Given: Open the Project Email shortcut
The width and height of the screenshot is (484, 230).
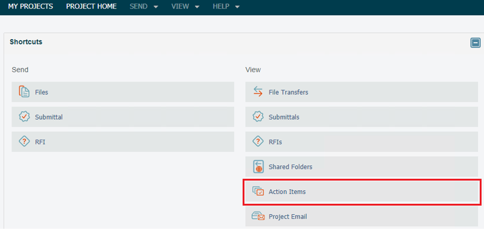Looking at the screenshot, I should [x=362, y=216].
